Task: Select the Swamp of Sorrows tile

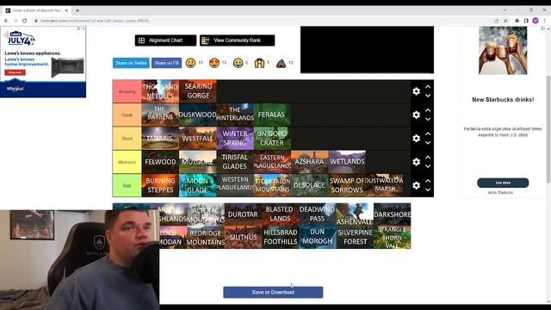Action: tap(347, 185)
